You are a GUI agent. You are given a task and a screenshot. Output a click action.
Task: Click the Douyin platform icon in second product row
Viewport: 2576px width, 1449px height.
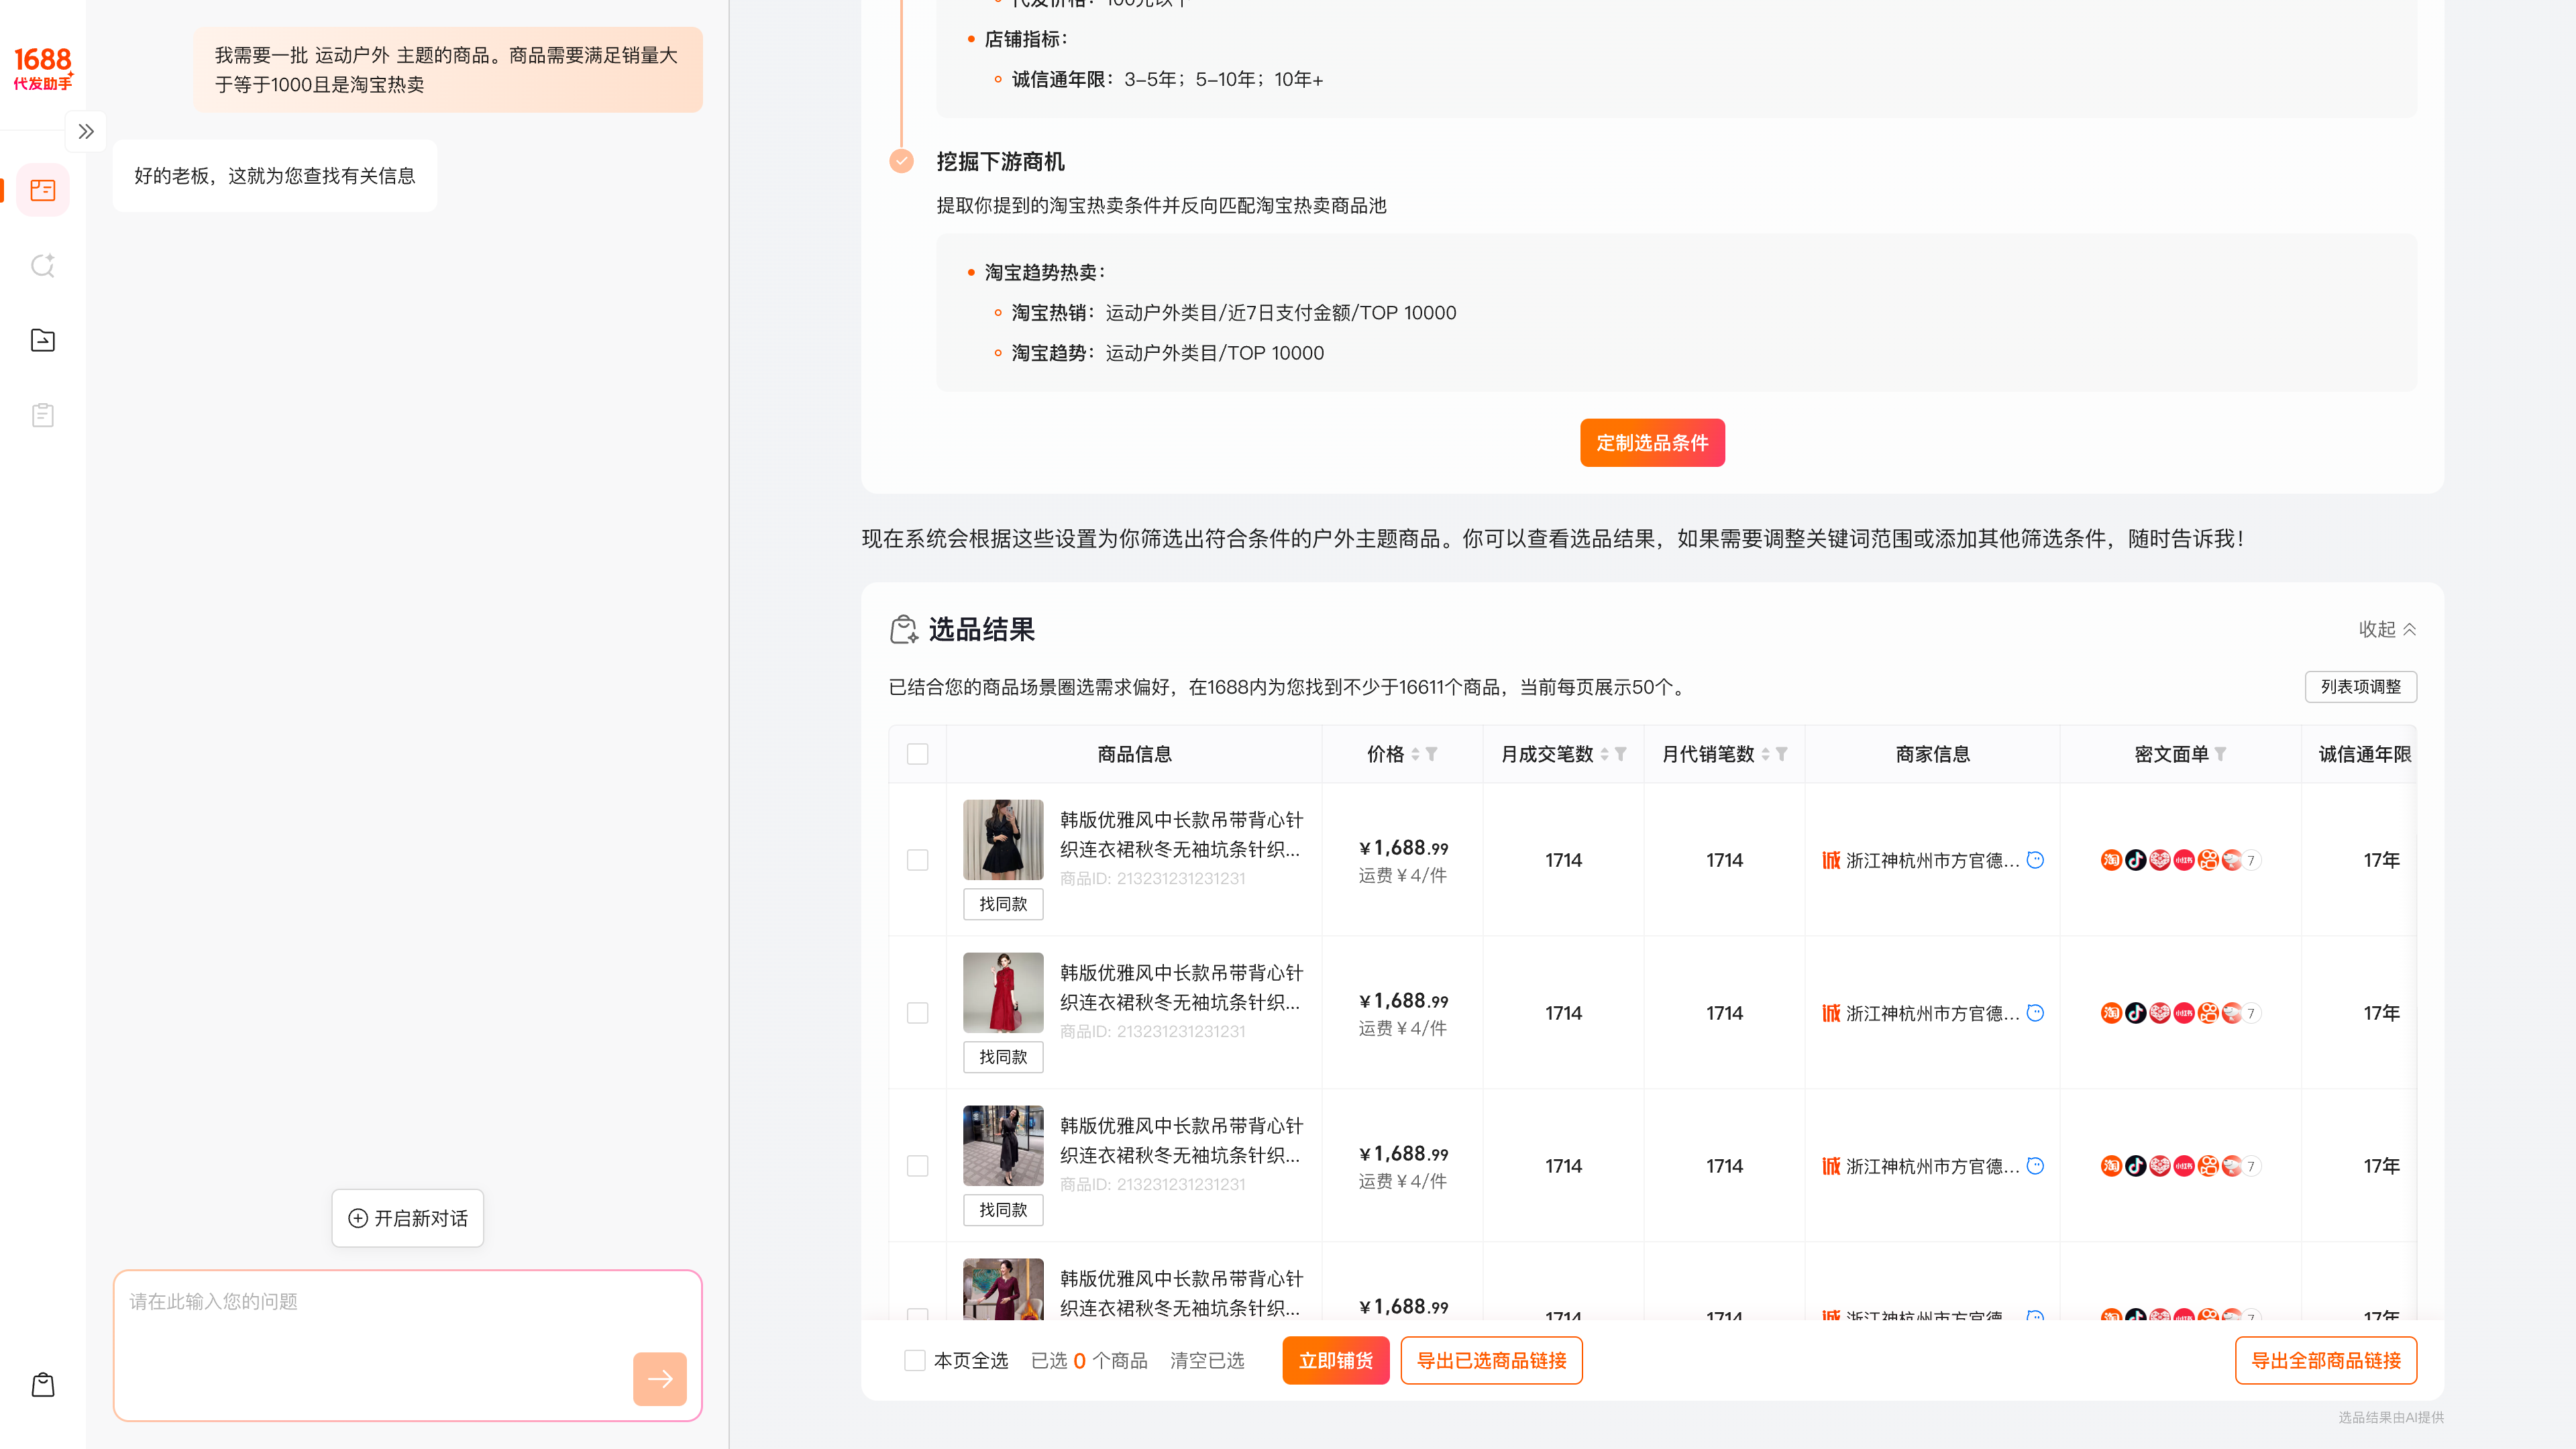pos(2135,1013)
